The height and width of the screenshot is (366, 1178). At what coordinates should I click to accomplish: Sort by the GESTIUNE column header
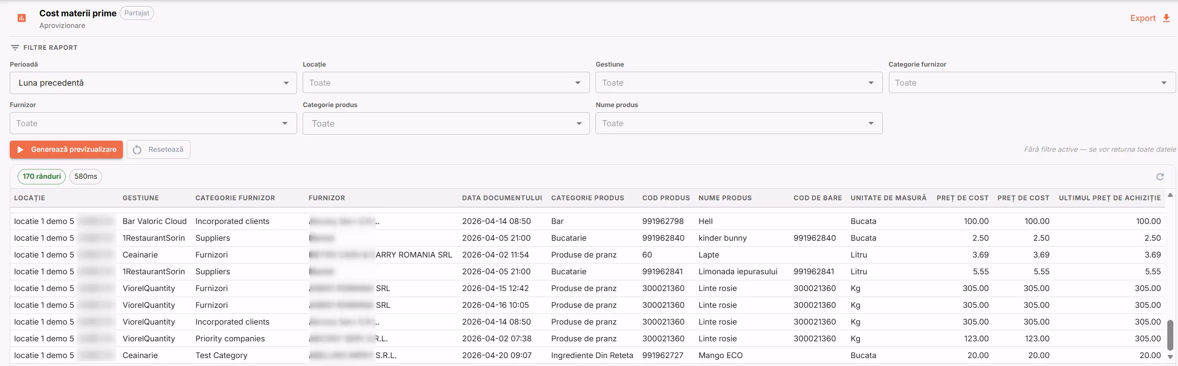click(x=141, y=198)
